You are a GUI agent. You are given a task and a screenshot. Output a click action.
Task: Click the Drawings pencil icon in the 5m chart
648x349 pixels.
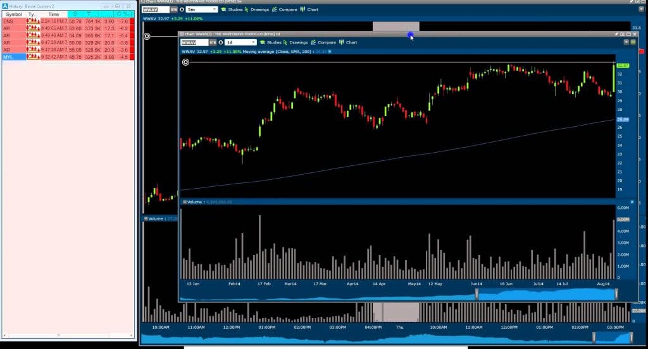(246, 9)
